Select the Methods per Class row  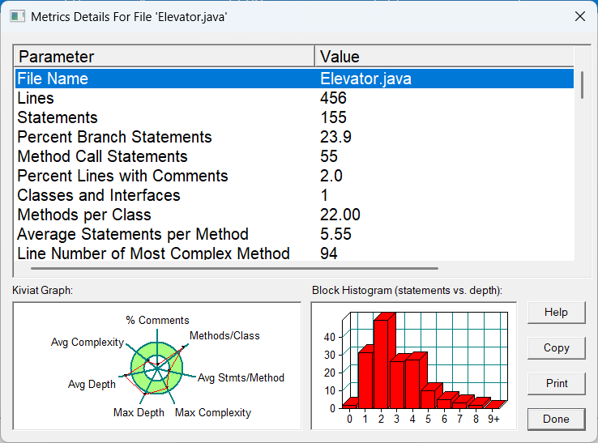(294, 215)
